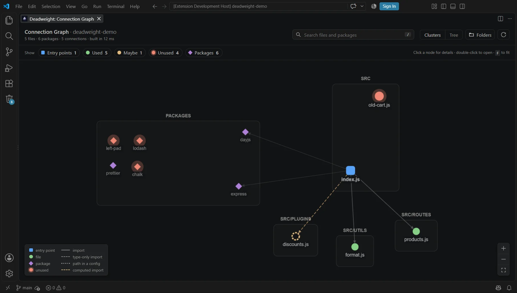517x293 pixels.
Task: Open the remote window indicator in status bar
Action: point(8,288)
